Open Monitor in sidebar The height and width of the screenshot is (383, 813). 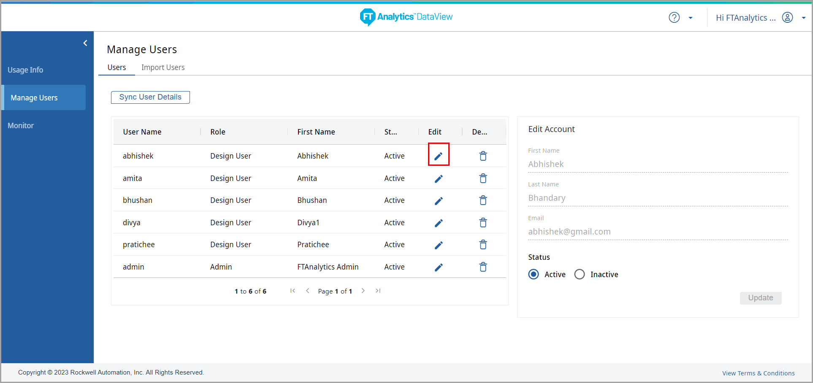(x=21, y=126)
